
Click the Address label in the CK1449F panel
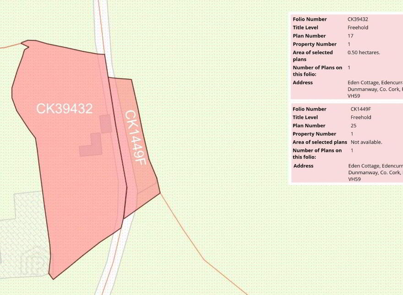(303, 166)
